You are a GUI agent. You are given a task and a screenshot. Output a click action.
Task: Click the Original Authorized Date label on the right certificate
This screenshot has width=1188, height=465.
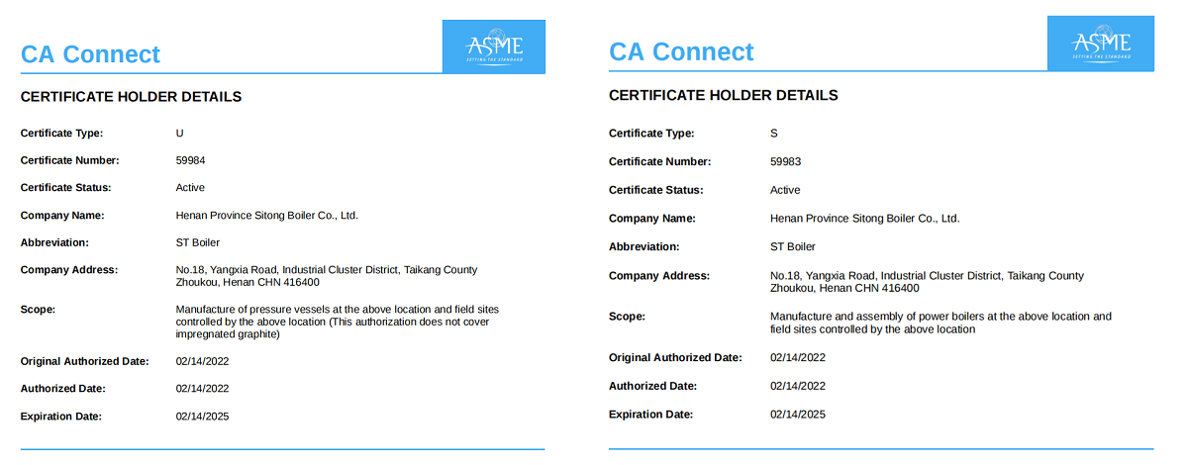[x=674, y=357]
